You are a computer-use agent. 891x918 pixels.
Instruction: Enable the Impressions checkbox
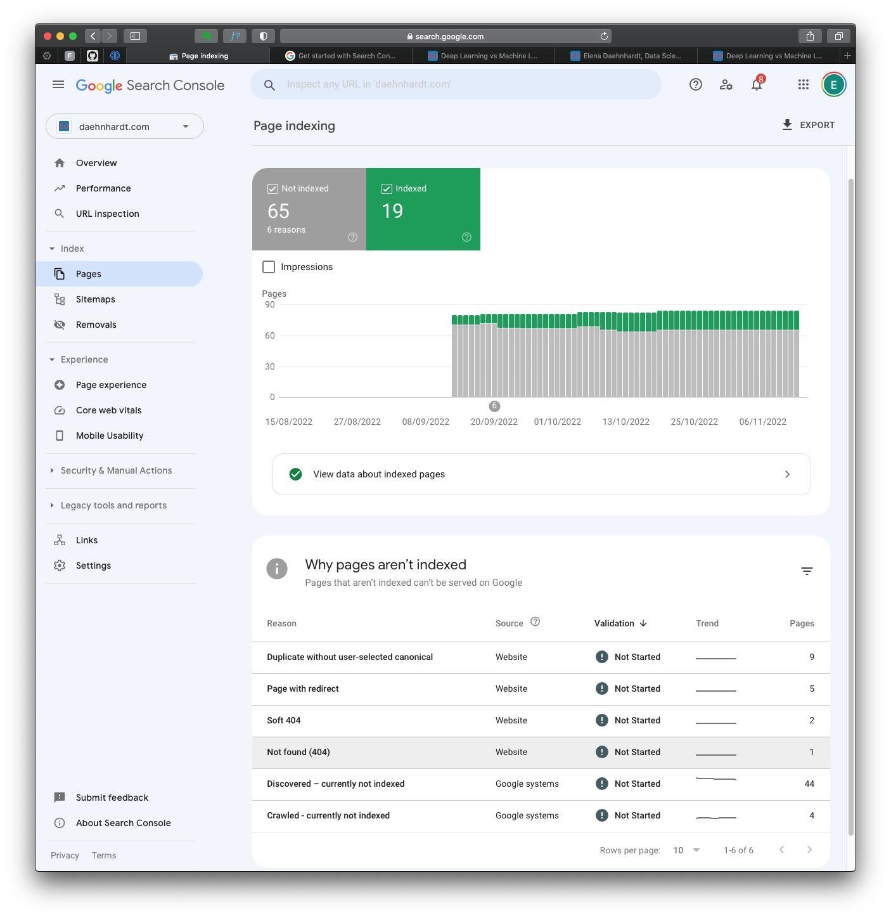coord(269,267)
